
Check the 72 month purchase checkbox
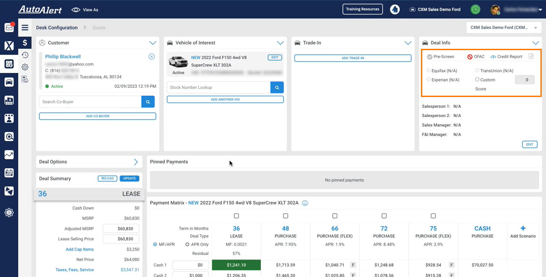click(x=384, y=216)
